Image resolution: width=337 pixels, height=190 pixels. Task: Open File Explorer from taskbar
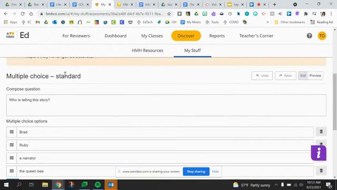pyautogui.click(x=45, y=185)
